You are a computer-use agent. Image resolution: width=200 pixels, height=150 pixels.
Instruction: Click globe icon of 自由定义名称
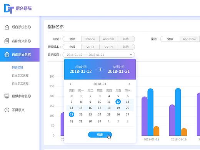(x=7, y=55)
